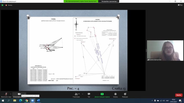Open Microsoft Edge from the taskbar
Image resolution: width=184 pixels, height=103 pixels.
coord(21,101)
